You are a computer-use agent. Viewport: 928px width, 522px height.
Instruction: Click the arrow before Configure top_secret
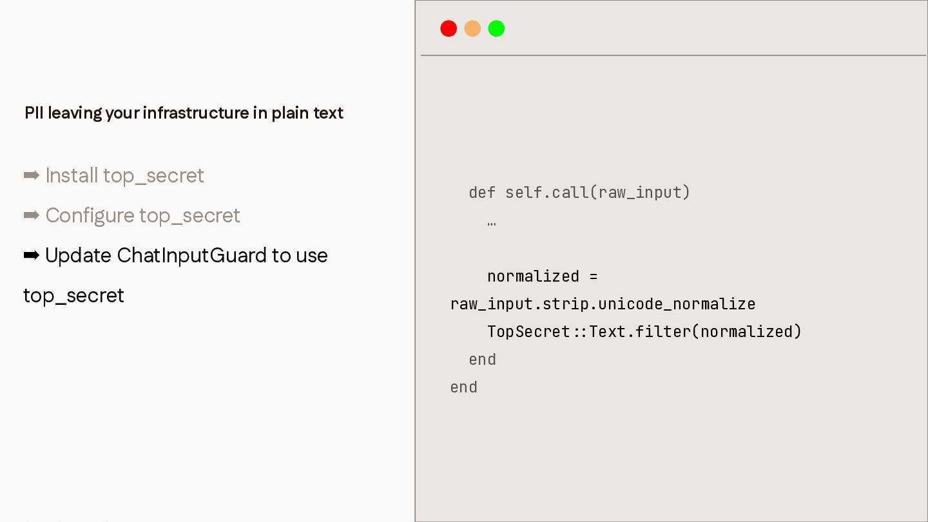pos(32,215)
